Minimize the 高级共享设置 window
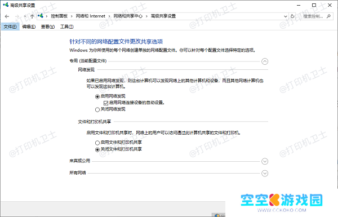 (x=299, y=5)
